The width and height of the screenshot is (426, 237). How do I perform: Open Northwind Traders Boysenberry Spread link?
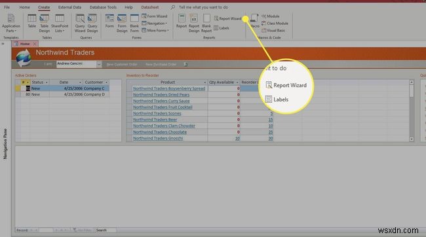pos(169,88)
